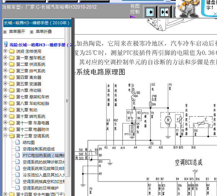
Task: Click folder icon of 第四章 离合器
Action: (x=12, y=77)
